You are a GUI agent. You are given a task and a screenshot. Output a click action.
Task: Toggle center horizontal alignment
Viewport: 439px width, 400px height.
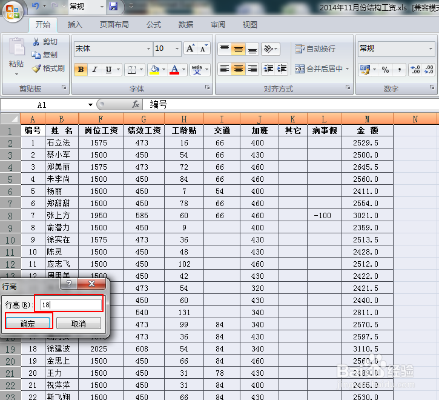238,69
